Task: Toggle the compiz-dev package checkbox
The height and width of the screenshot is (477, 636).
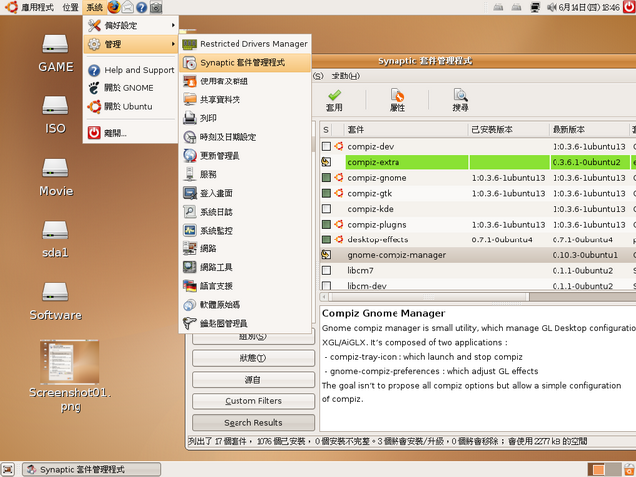Action: coord(326,146)
